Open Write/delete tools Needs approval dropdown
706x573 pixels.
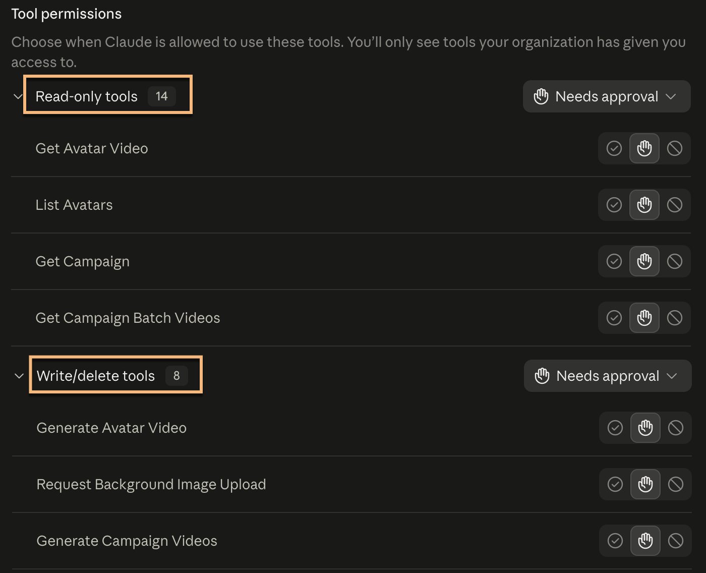(608, 376)
